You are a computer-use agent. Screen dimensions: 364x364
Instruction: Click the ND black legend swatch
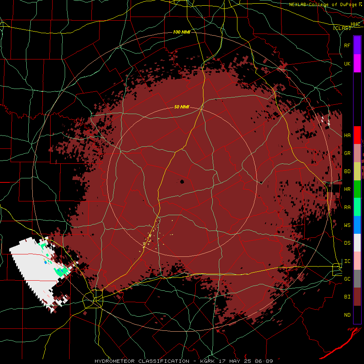click(357, 315)
